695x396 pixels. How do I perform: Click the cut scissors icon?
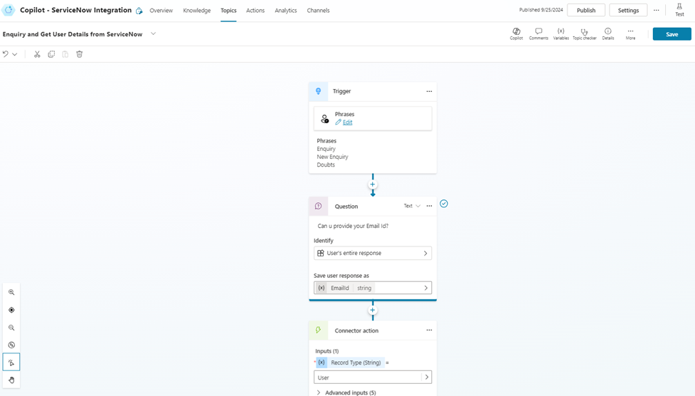point(37,54)
